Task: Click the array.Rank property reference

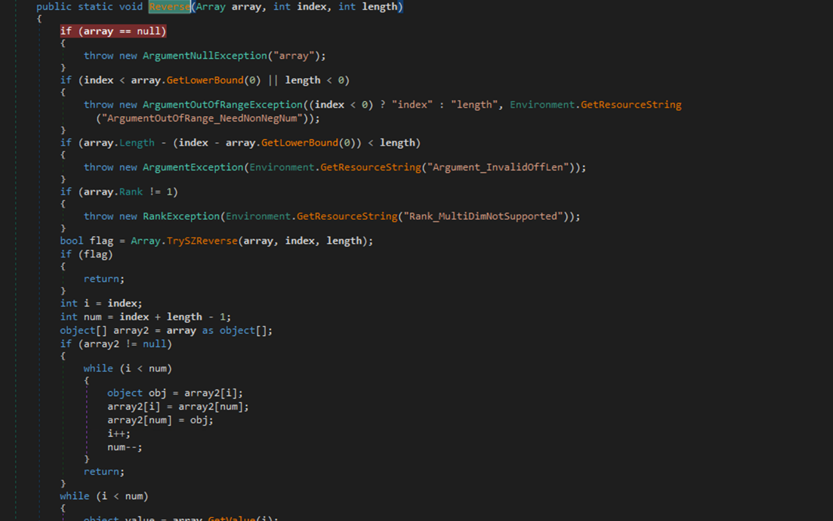Action: [131, 192]
